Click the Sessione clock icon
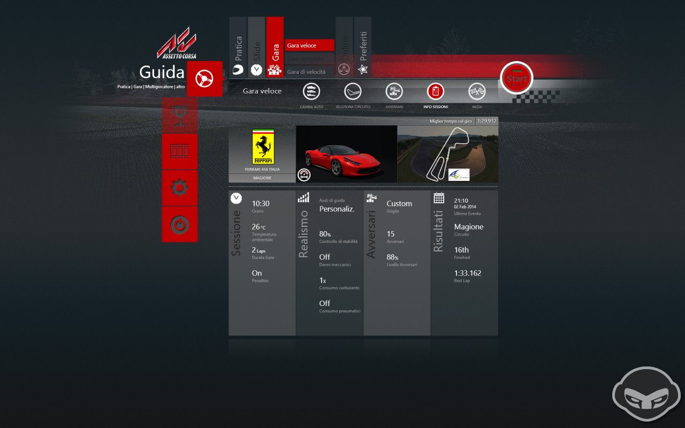 [236, 198]
